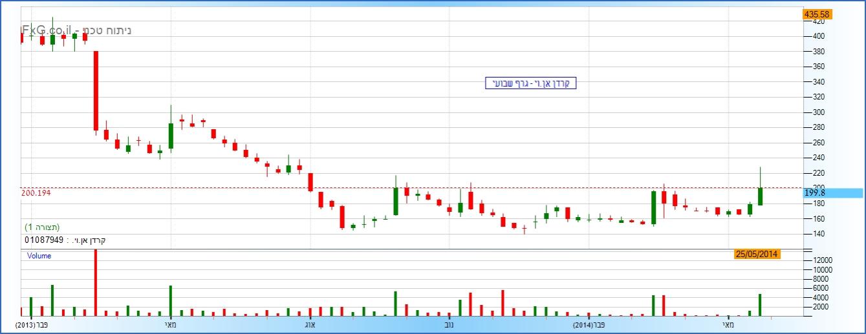
Task: Click the last green volume bar
Action: point(761,305)
